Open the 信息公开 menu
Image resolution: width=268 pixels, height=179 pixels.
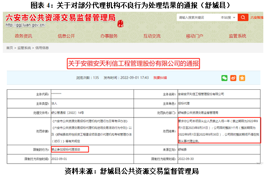click(66, 36)
